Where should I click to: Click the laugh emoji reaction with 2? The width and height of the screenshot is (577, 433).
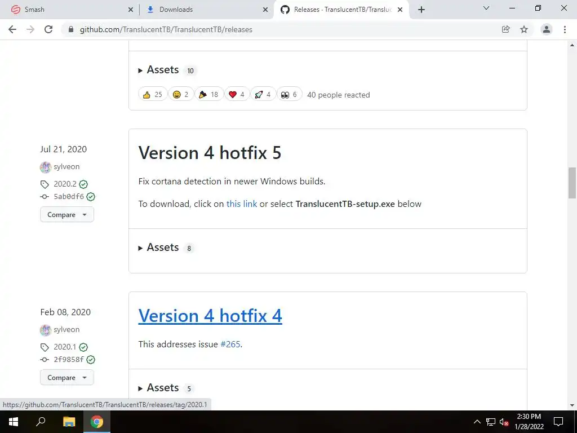point(181,95)
